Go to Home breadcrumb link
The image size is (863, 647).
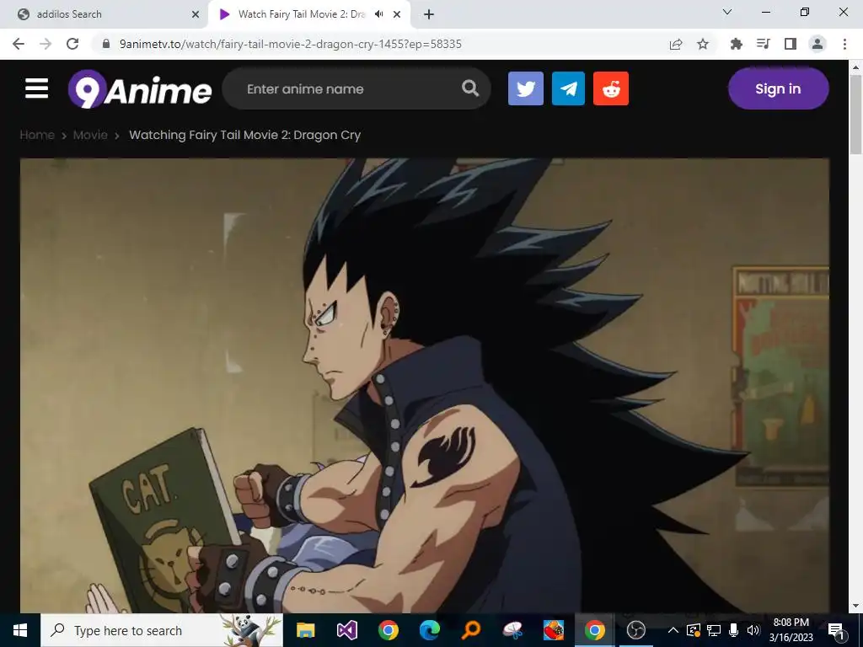click(37, 135)
